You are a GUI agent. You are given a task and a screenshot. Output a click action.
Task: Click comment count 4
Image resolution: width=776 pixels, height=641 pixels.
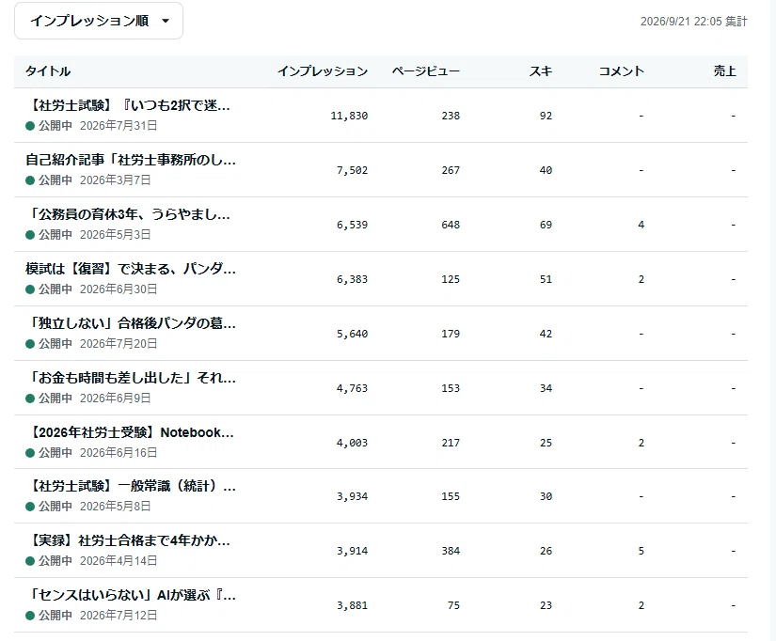641,225
